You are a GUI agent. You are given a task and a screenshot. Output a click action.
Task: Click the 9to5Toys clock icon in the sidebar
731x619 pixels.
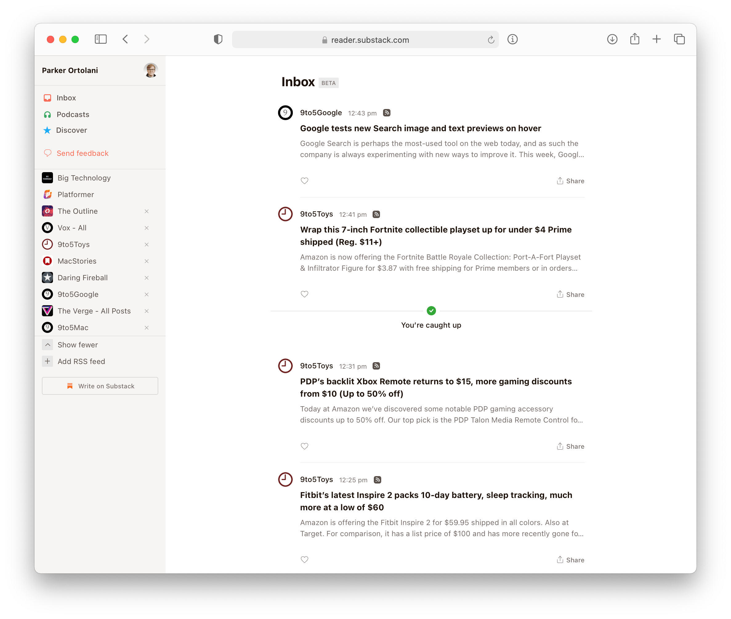coord(47,244)
